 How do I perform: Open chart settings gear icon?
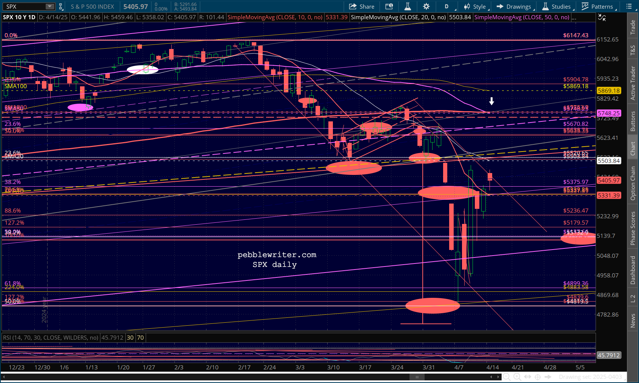[426, 6]
